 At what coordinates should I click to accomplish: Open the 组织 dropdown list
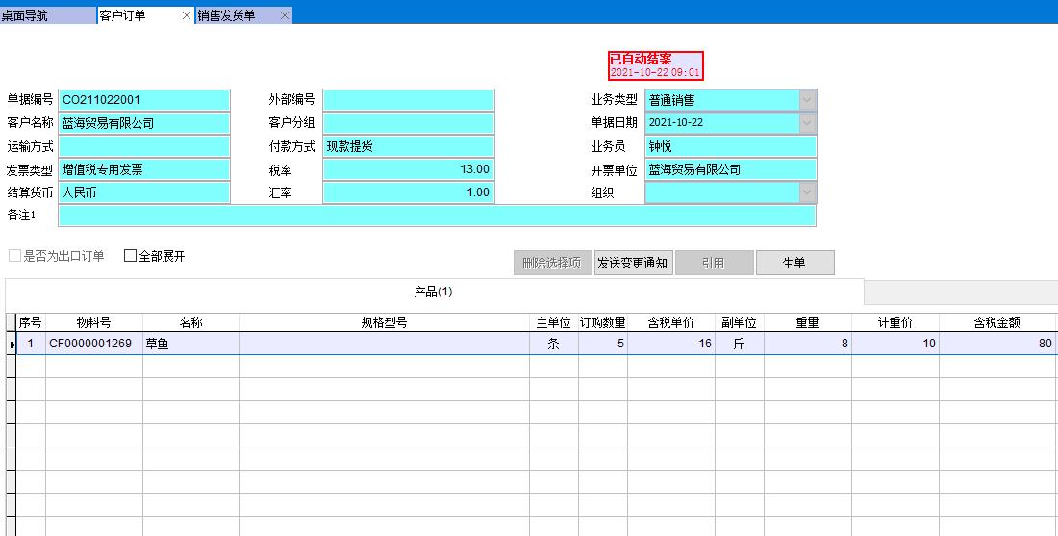pyautogui.click(x=807, y=192)
